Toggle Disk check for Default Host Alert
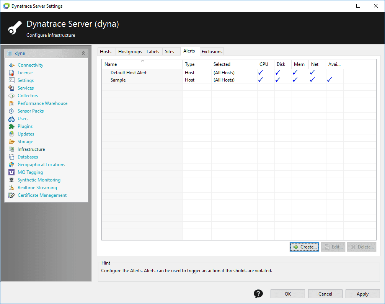 click(278, 72)
